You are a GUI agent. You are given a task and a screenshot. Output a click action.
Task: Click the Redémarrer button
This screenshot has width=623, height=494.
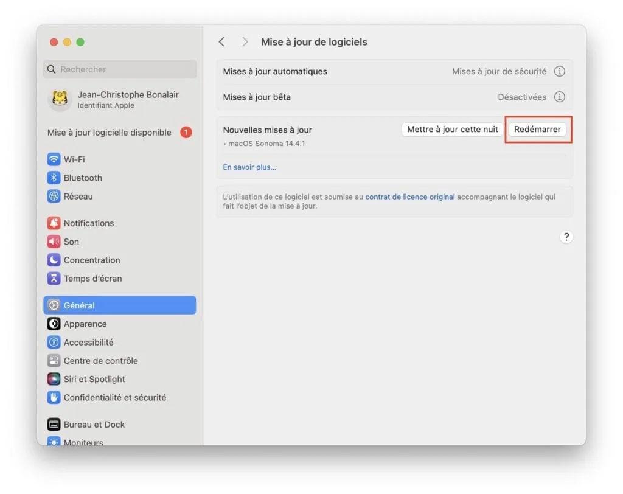click(538, 130)
